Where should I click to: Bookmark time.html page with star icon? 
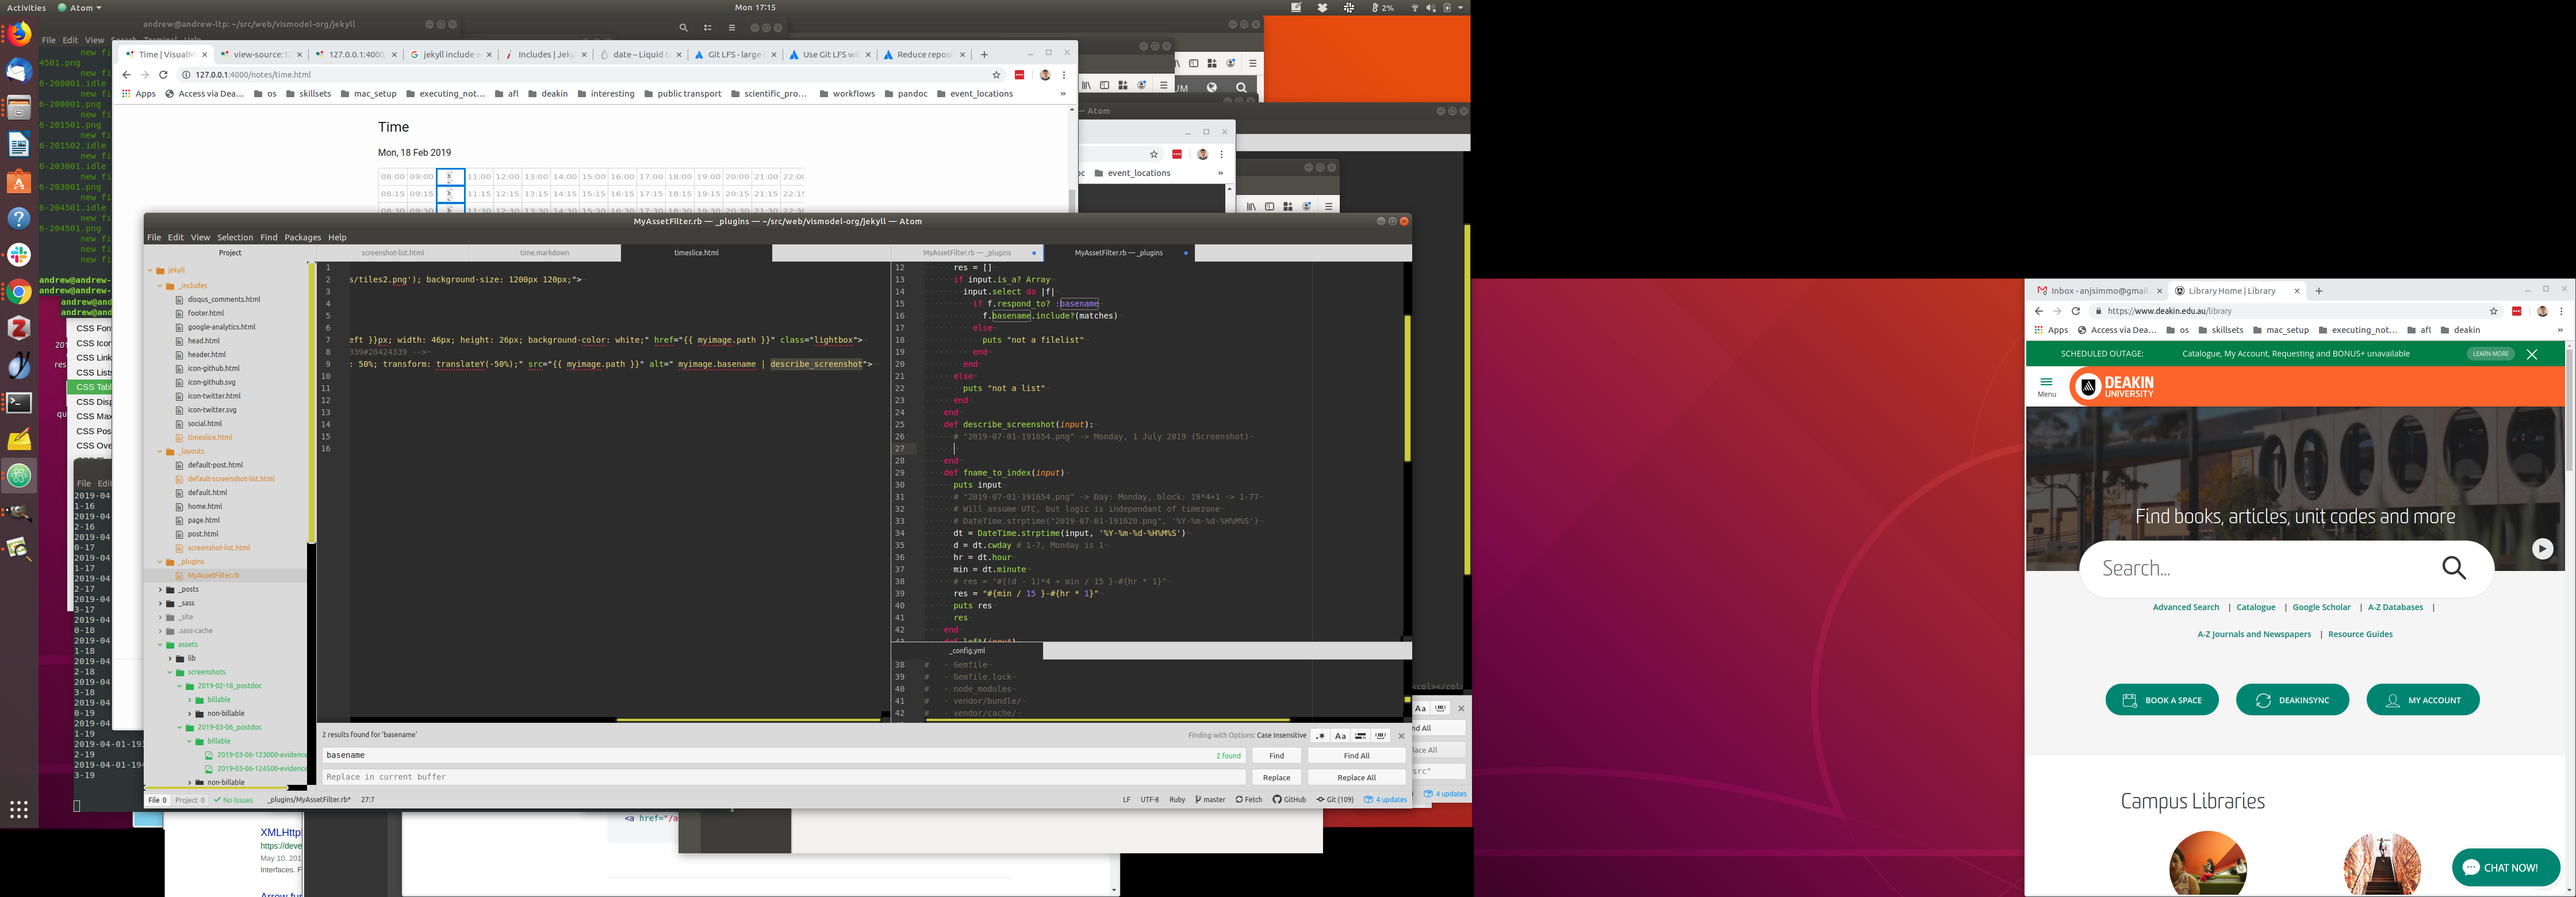(996, 75)
